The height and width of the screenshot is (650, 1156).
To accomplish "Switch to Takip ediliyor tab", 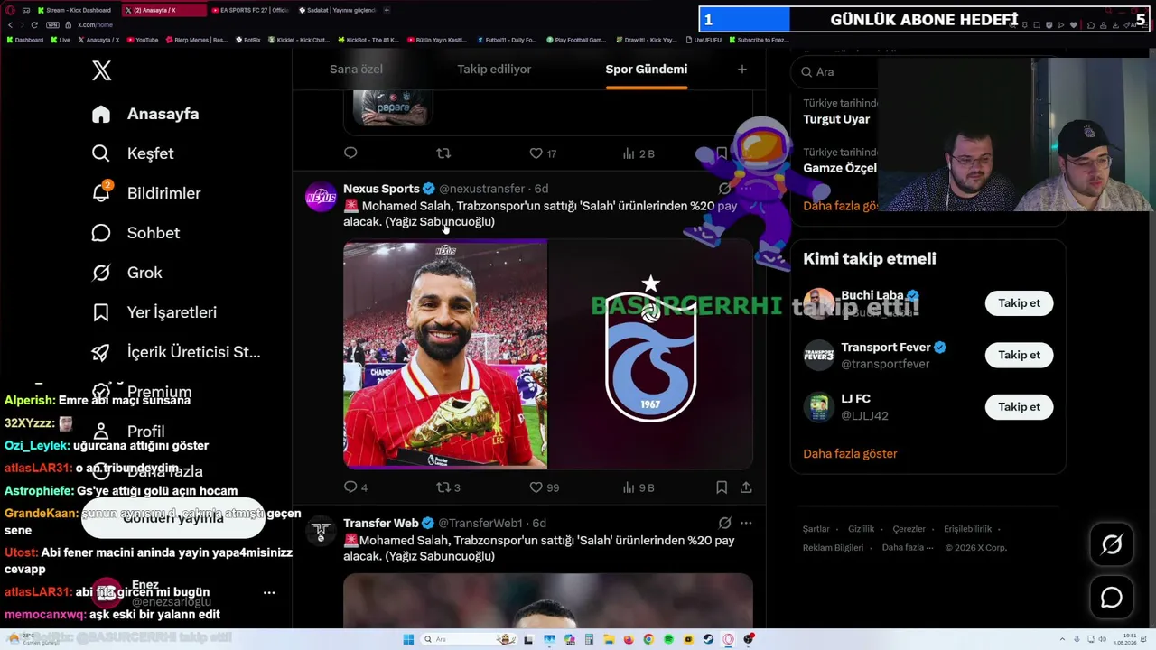I will click(494, 70).
